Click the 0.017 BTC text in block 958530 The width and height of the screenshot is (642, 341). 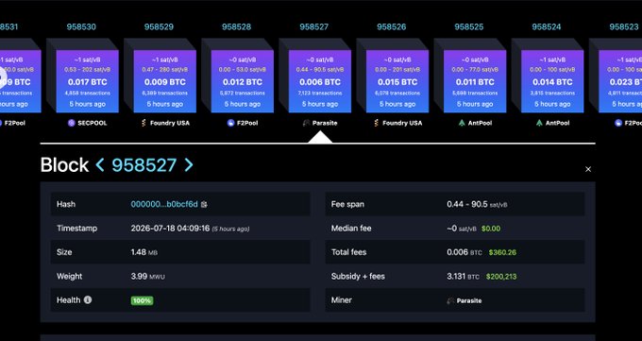[87, 82]
